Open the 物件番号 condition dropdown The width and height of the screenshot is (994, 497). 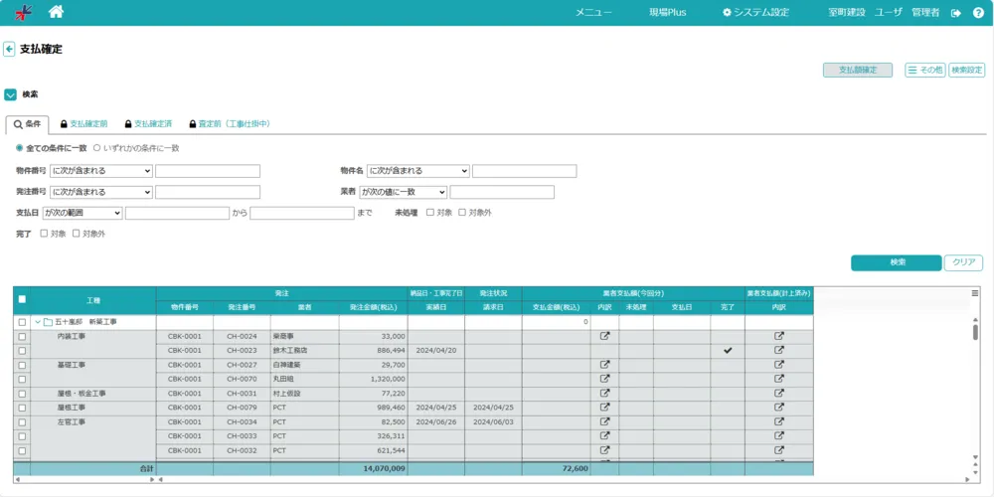(101, 171)
